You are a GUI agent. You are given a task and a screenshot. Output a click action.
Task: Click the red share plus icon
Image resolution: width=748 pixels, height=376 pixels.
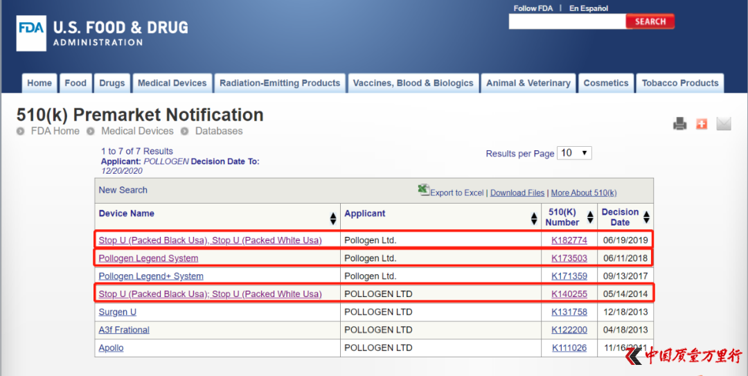(702, 124)
